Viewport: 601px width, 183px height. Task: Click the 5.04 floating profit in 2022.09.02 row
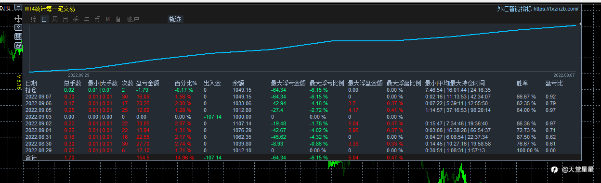pos(353,123)
